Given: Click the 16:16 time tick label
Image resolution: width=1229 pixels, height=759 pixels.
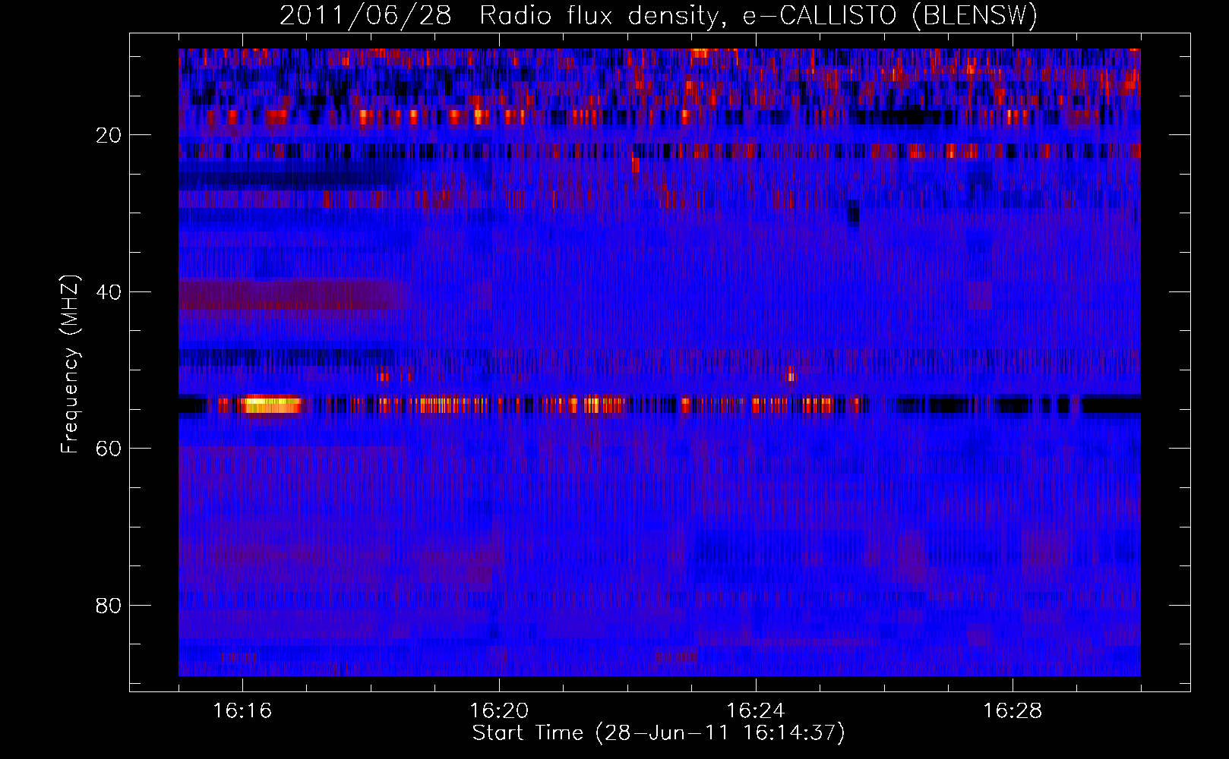Looking at the screenshot, I should click(242, 711).
